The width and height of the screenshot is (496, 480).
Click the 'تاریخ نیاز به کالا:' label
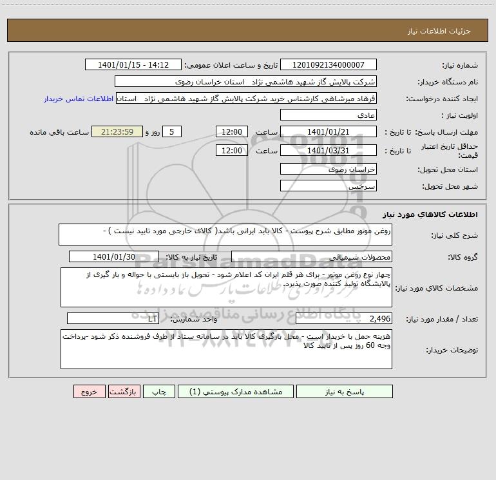tap(192, 257)
